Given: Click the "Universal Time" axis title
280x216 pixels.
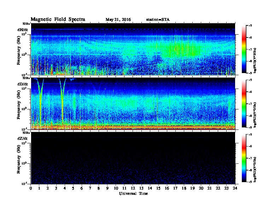Looking at the screenshot, I should tap(133, 193).
